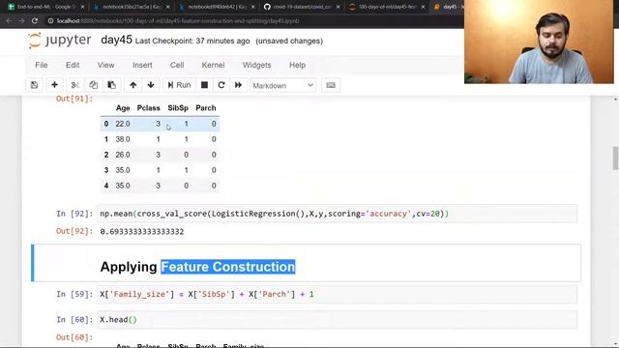Screen dimensions: 619x348
Task: Click the webcam video overlay
Action: (539, 42)
